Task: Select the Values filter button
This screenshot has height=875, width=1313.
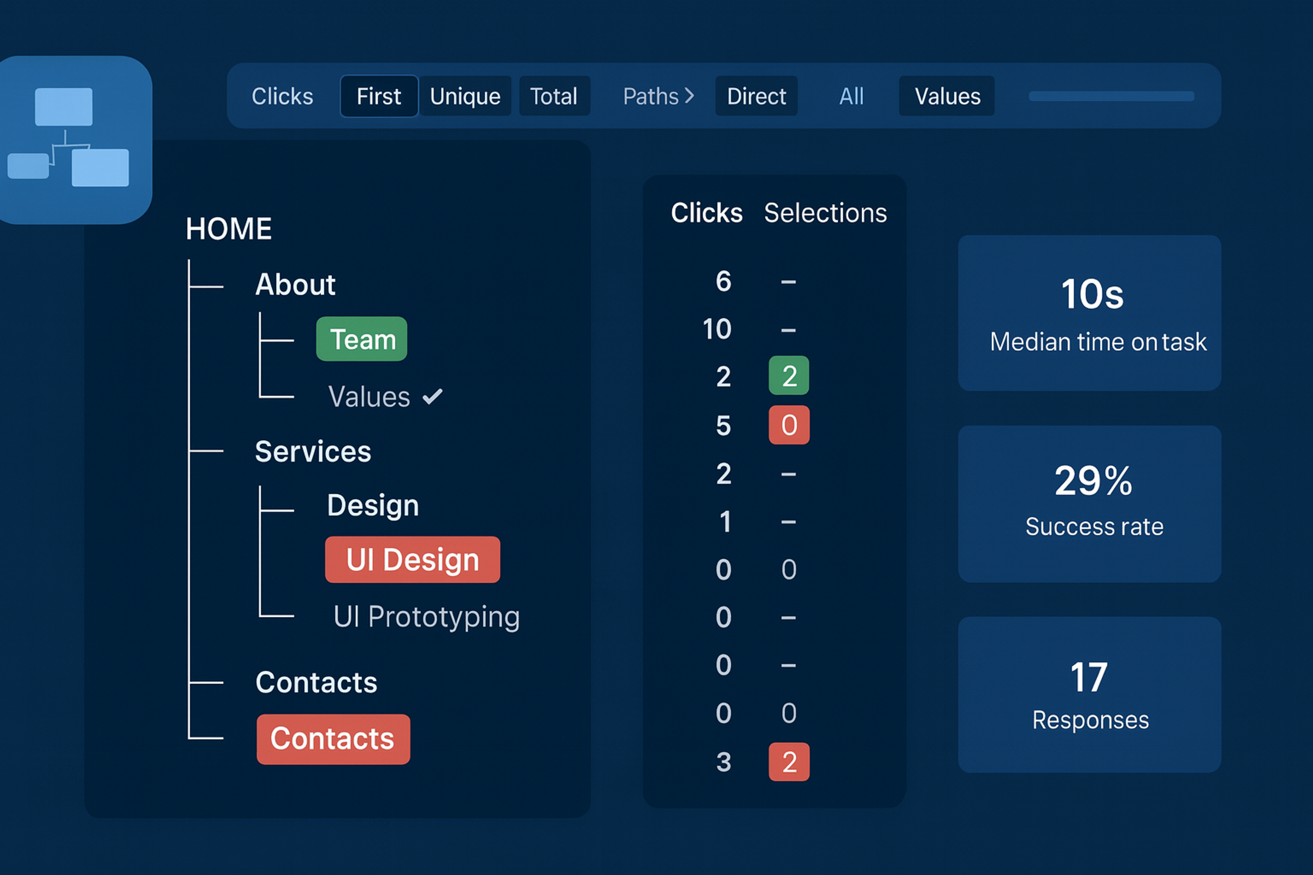Action: (x=947, y=96)
